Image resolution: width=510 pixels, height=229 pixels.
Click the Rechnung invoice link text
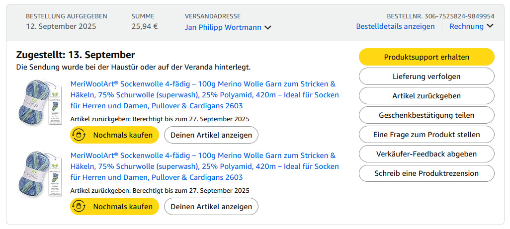coord(466,26)
